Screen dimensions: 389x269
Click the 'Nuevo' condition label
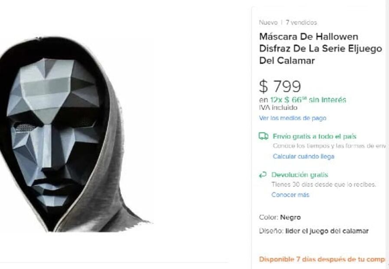pos(268,23)
